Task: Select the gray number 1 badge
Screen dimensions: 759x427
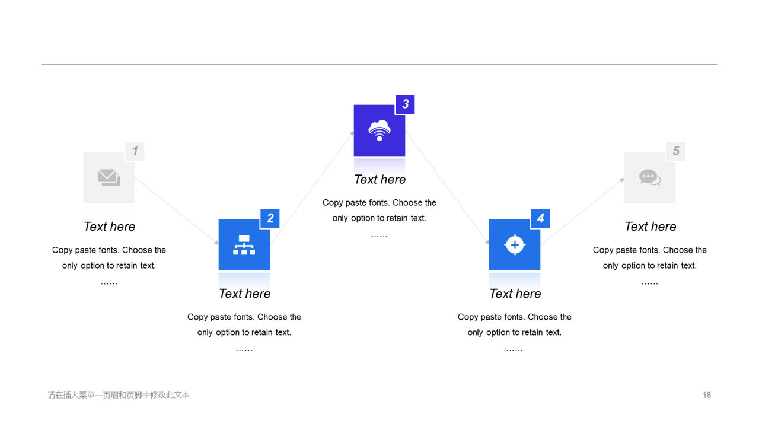Action: [x=135, y=151]
